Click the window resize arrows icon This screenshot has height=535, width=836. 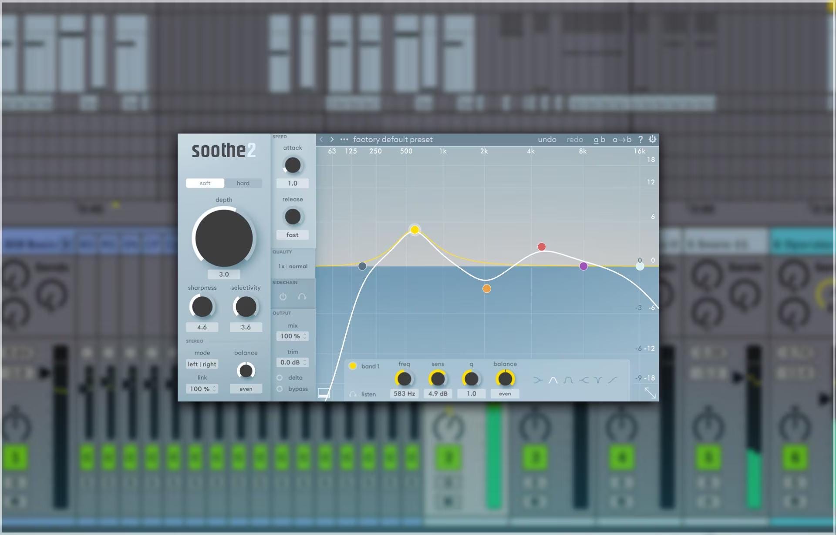tap(650, 393)
